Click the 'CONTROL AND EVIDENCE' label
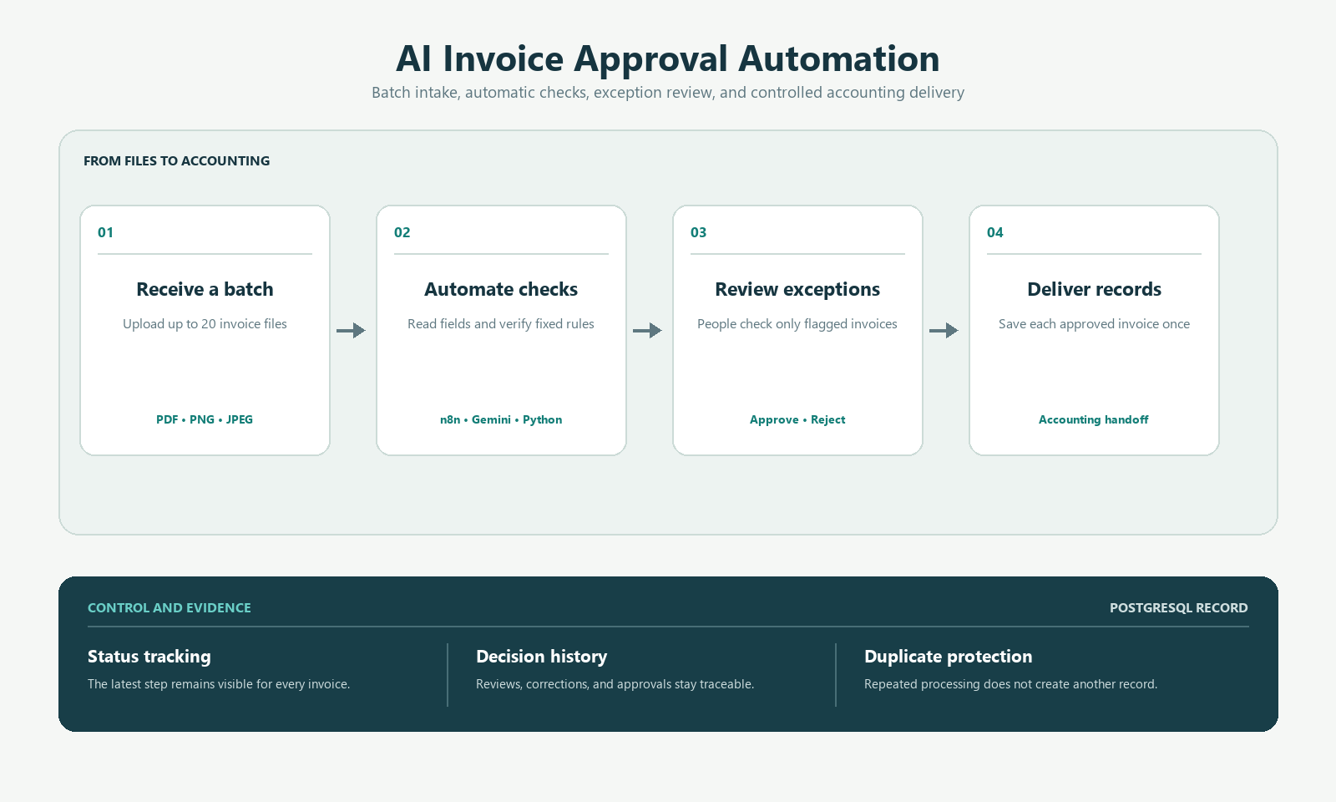Image resolution: width=1336 pixels, height=802 pixels. (x=170, y=608)
